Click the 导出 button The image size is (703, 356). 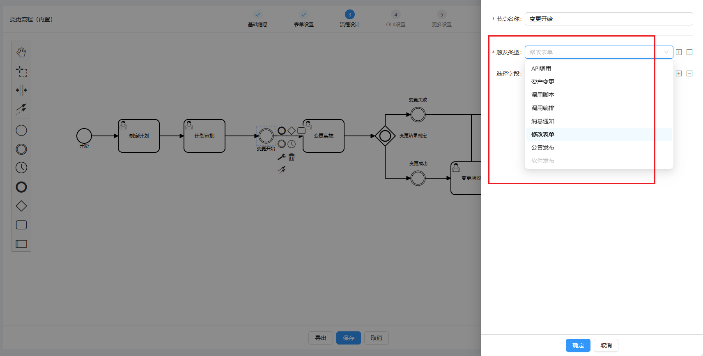tap(321, 338)
